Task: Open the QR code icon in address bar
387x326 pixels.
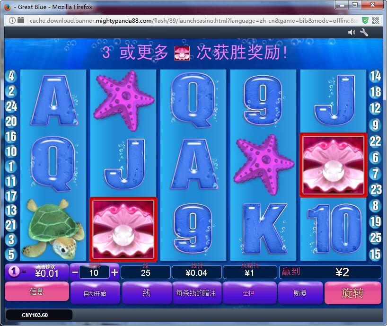Action: pyautogui.click(x=376, y=20)
